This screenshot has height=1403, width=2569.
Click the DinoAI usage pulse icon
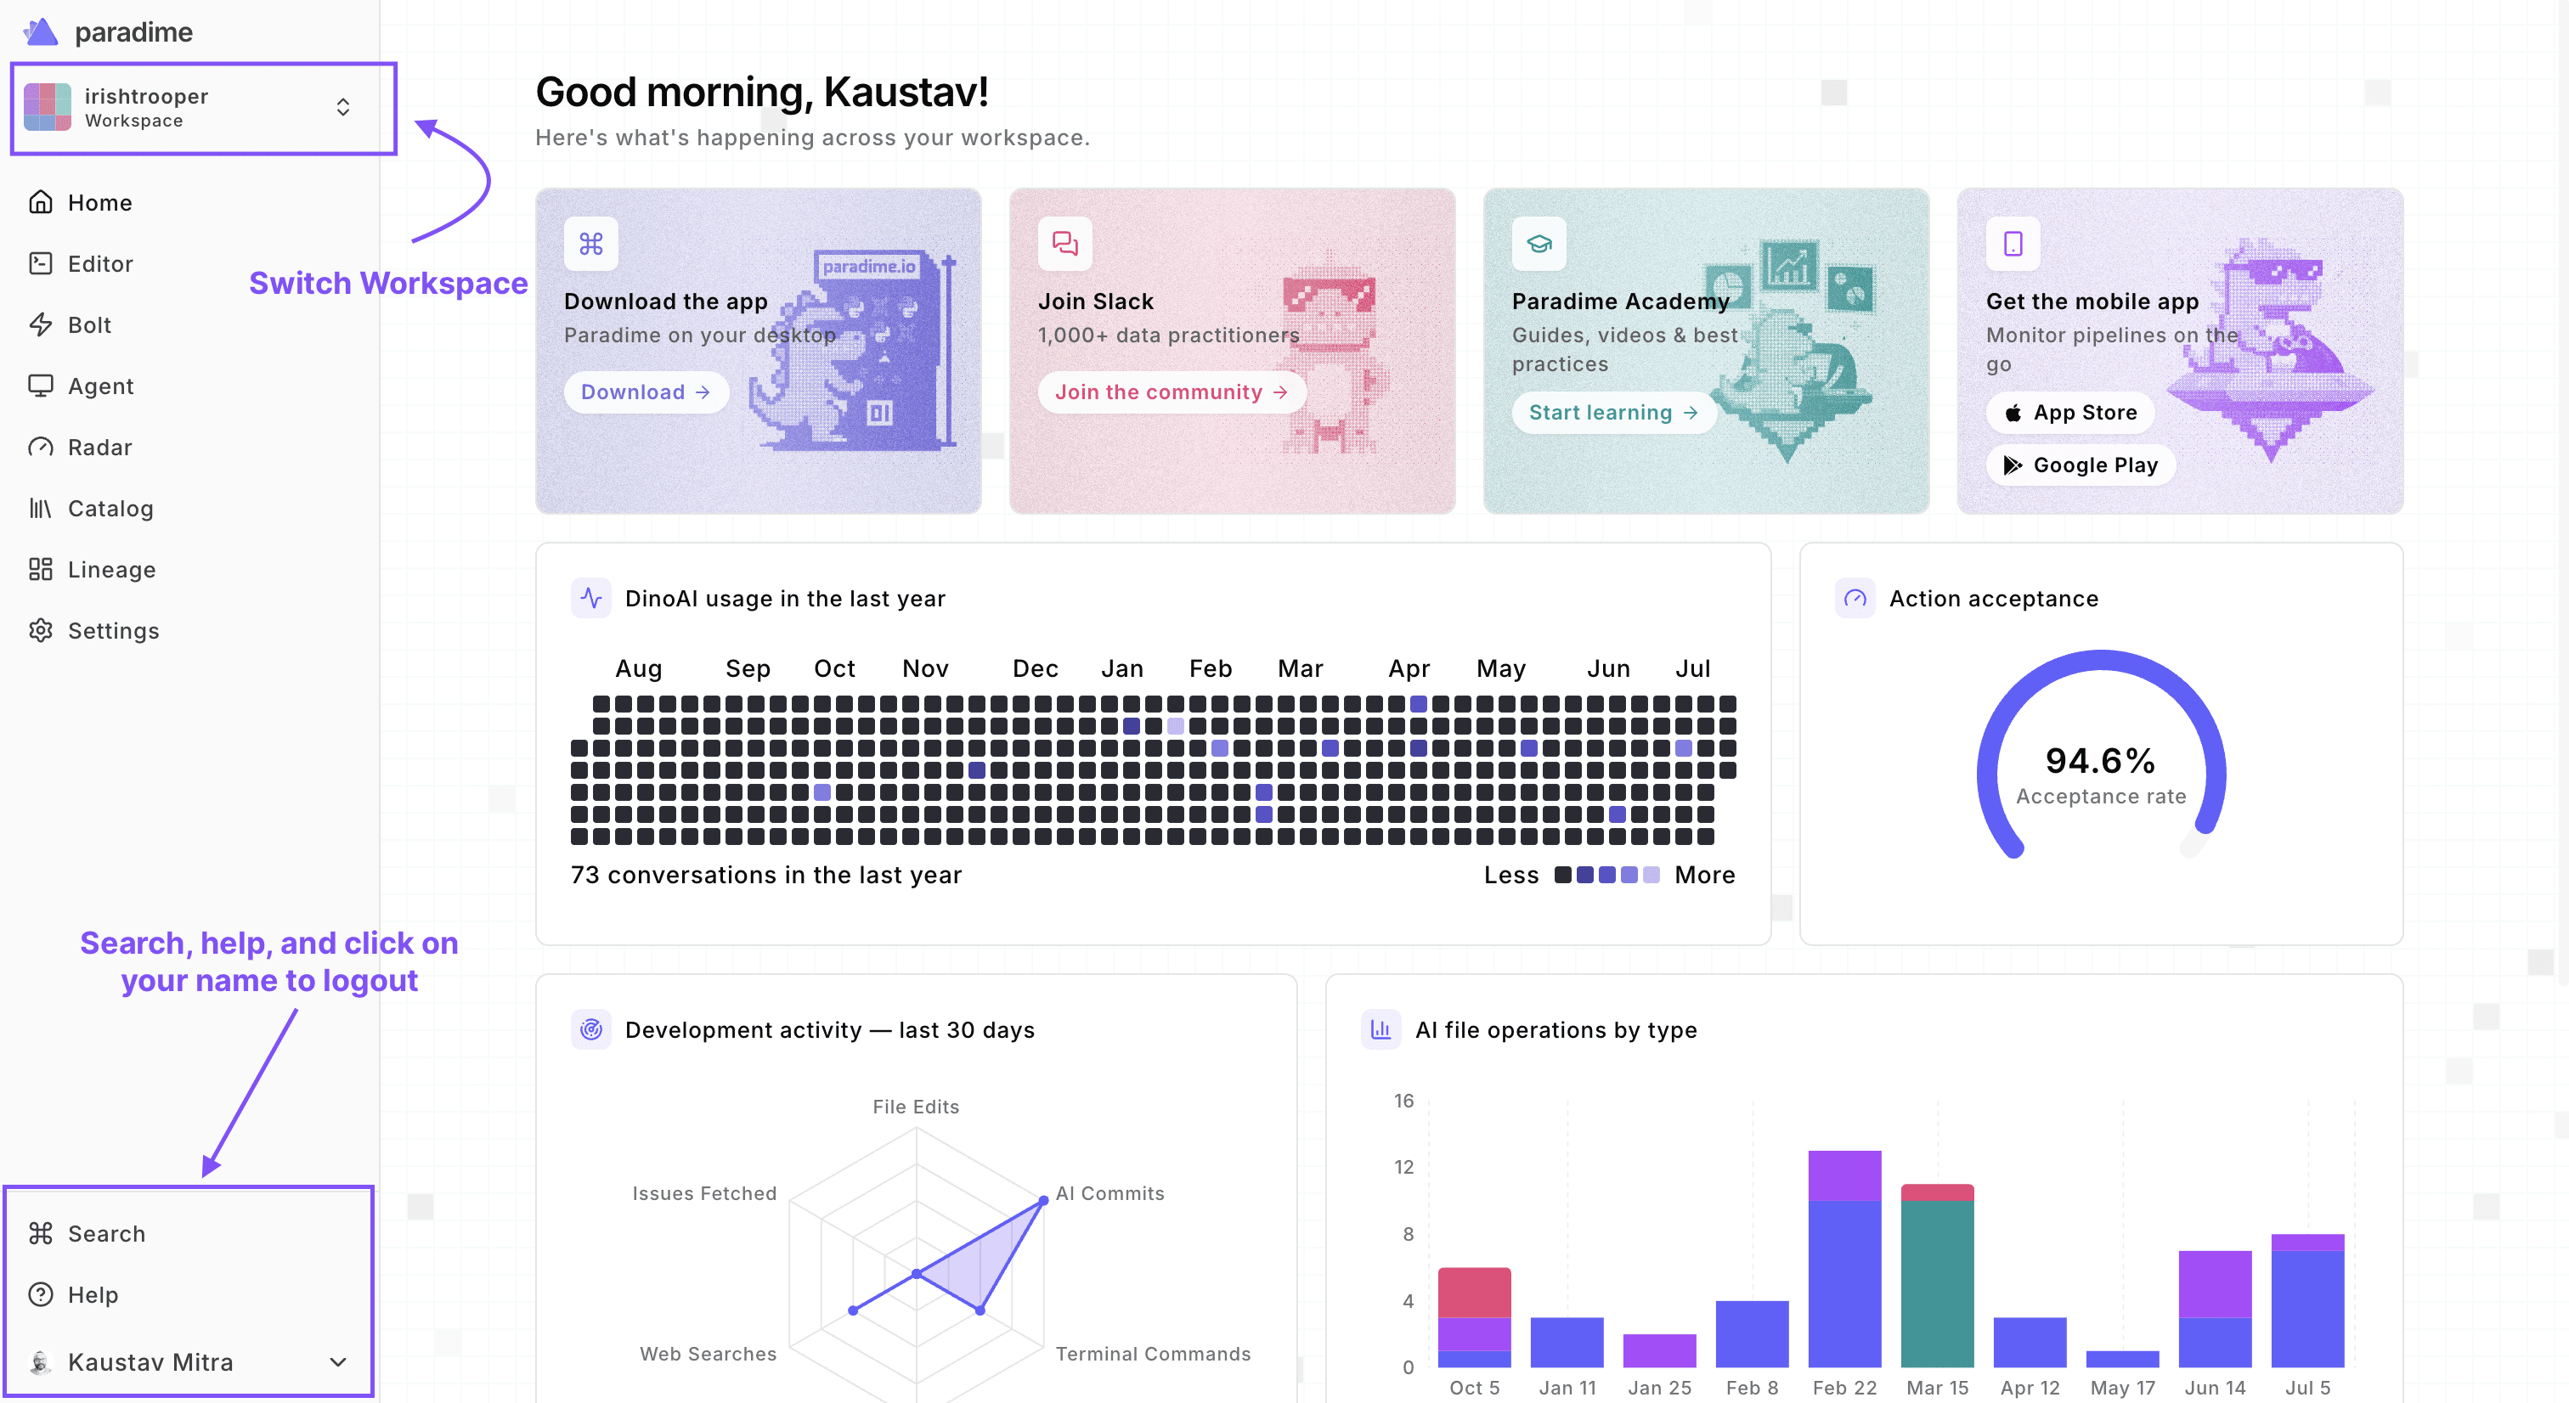coord(591,598)
